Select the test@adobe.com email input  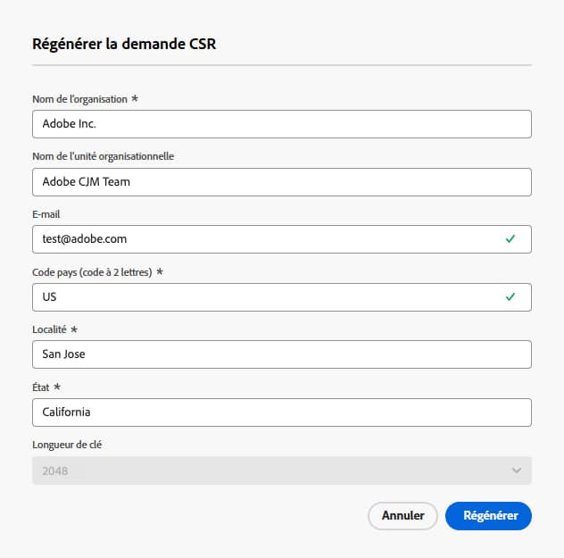coord(268,239)
